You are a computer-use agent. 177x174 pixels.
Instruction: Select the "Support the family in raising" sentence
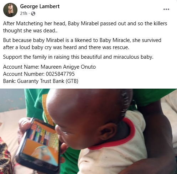pyautogui.click(x=78, y=57)
